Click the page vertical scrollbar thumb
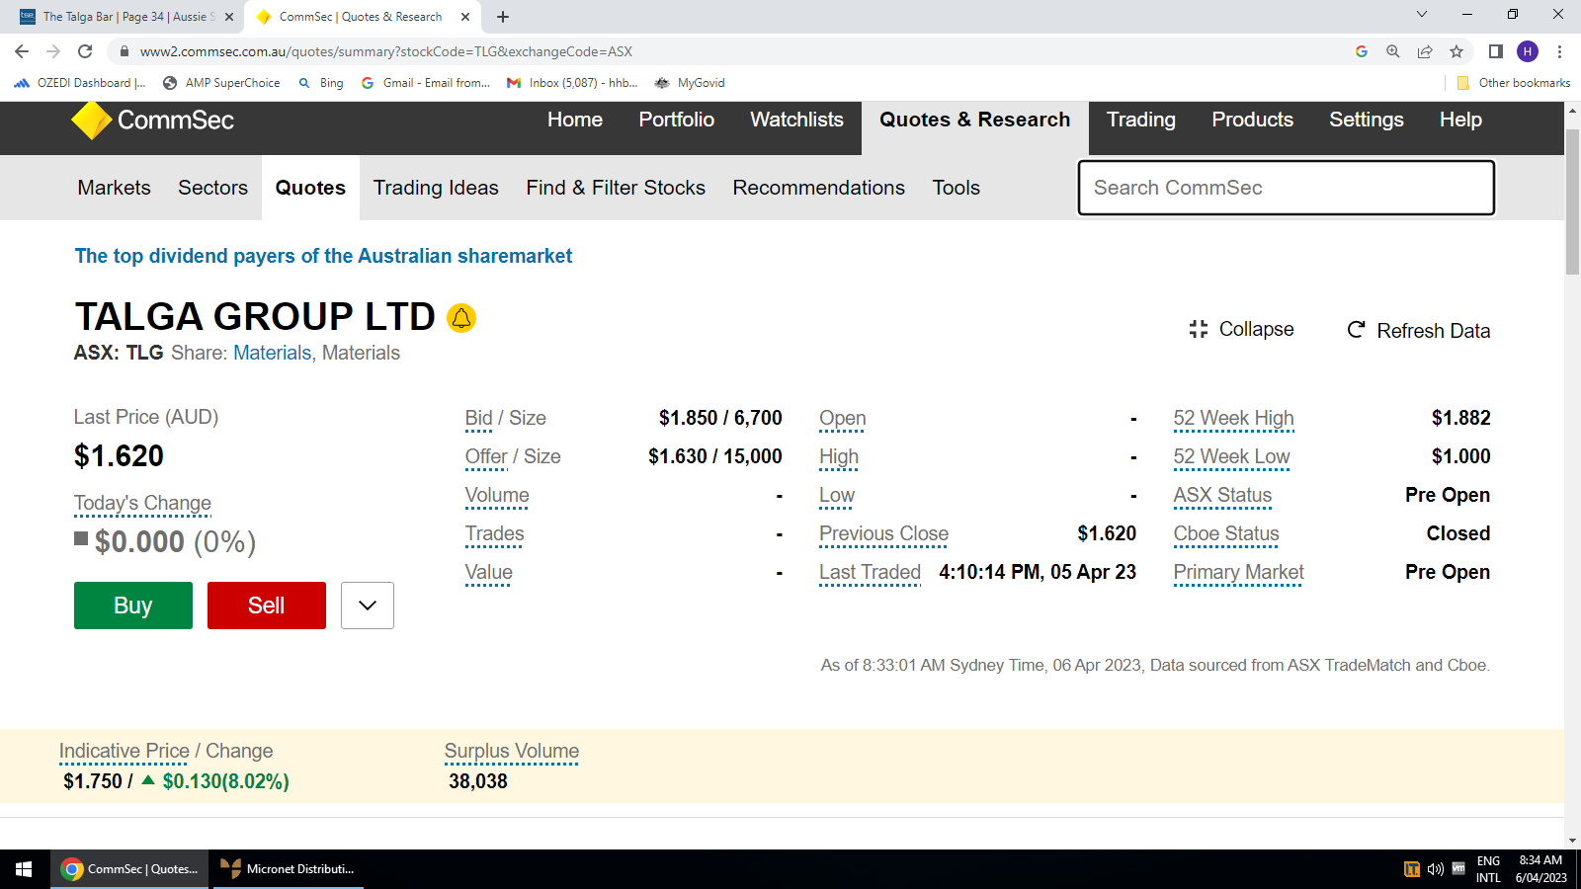The height and width of the screenshot is (889, 1581). tap(1572, 202)
